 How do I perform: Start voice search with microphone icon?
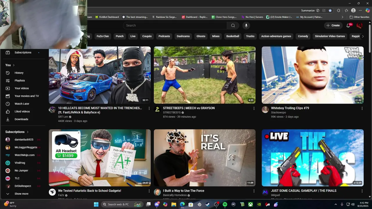pos(246,26)
